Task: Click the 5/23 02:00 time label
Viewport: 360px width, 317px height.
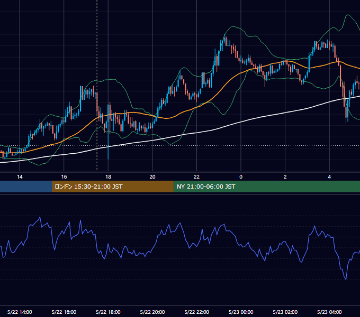Action: pos(285,312)
